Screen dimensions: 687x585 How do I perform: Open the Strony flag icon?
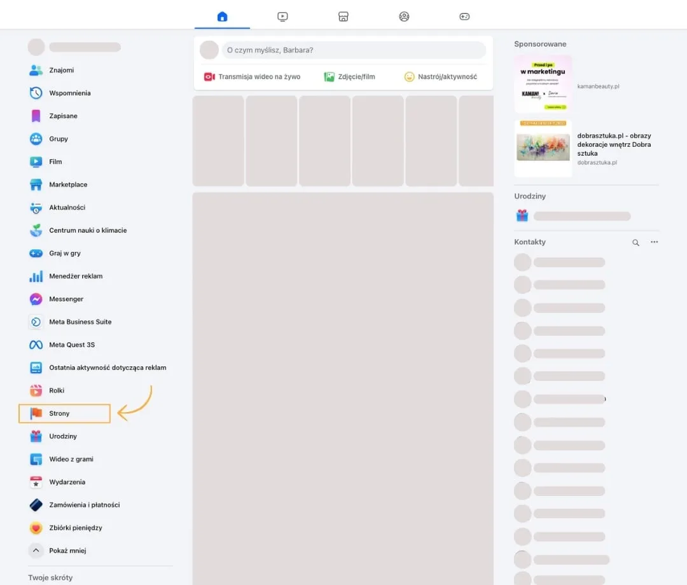point(36,413)
